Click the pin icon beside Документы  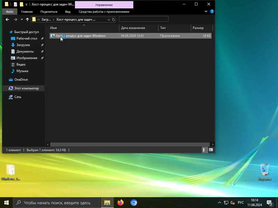pyautogui.click(x=42, y=51)
